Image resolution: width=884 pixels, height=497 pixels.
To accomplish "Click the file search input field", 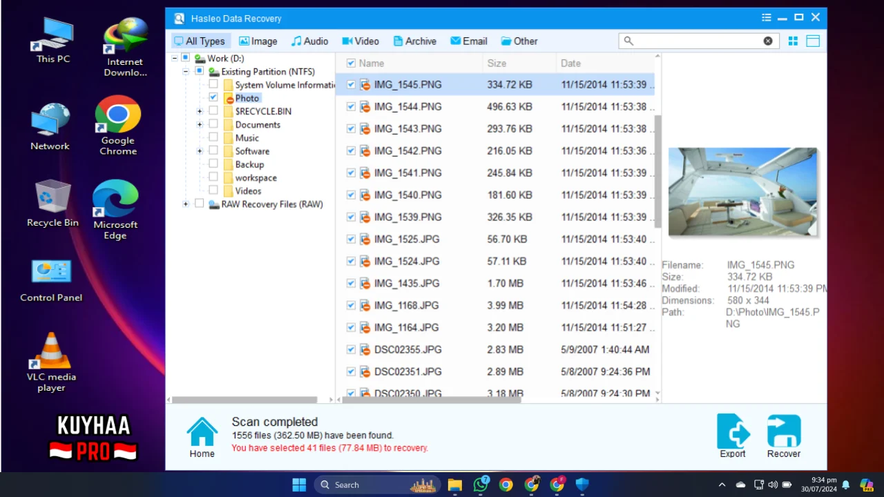I will point(699,41).
